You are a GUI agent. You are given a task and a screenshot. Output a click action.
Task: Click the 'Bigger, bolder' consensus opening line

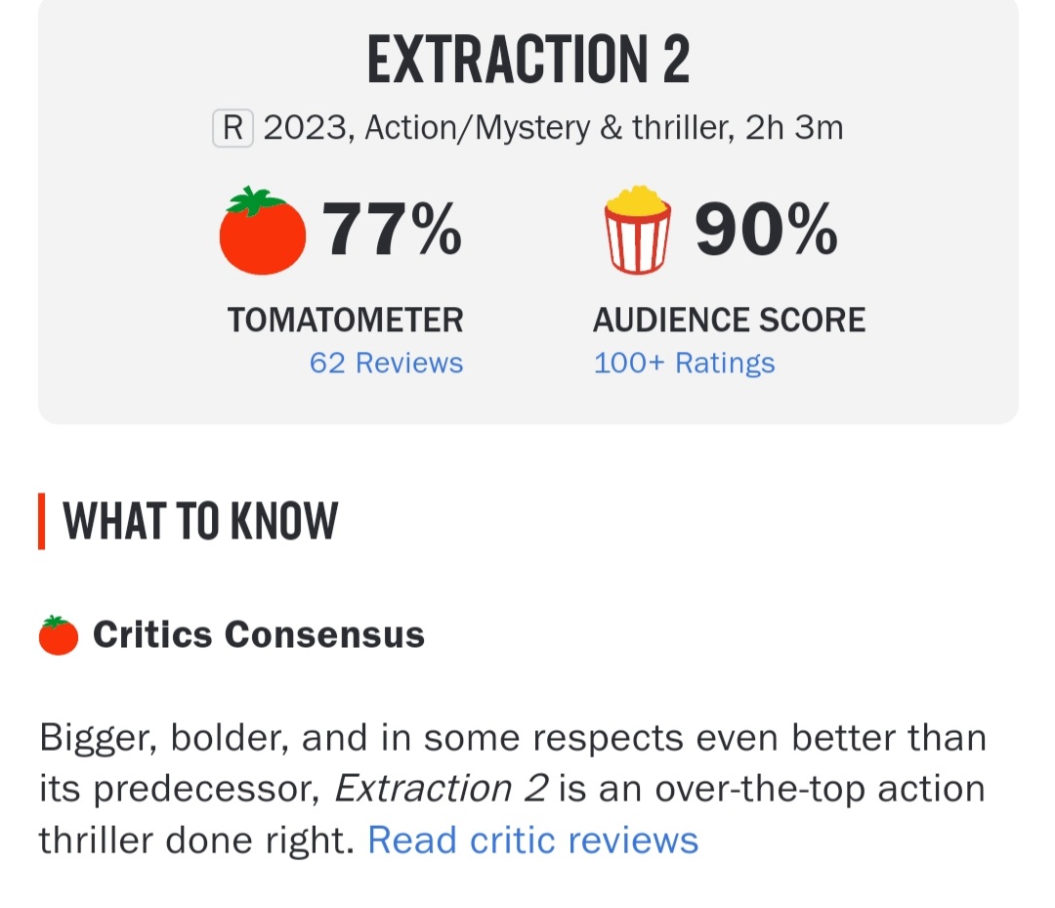(161, 738)
